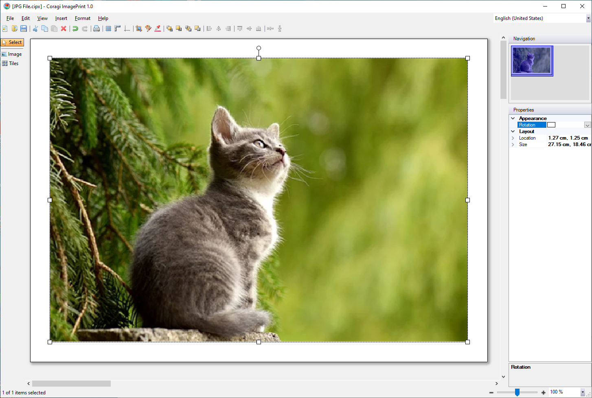Select the page thumbnail in Navigation

pos(532,61)
